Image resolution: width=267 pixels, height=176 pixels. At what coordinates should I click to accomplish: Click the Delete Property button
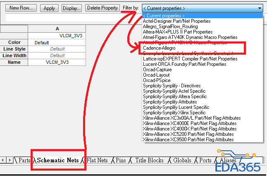click(x=103, y=8)
